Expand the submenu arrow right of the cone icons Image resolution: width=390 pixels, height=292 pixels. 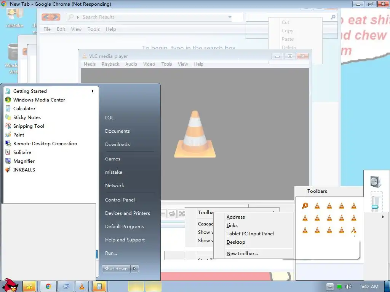383,217
